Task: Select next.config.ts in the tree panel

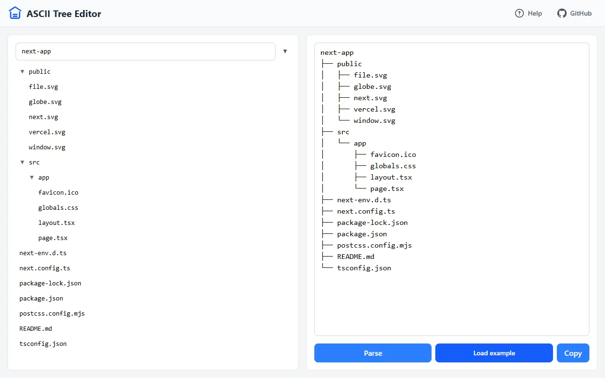Action: coord(45,268)
